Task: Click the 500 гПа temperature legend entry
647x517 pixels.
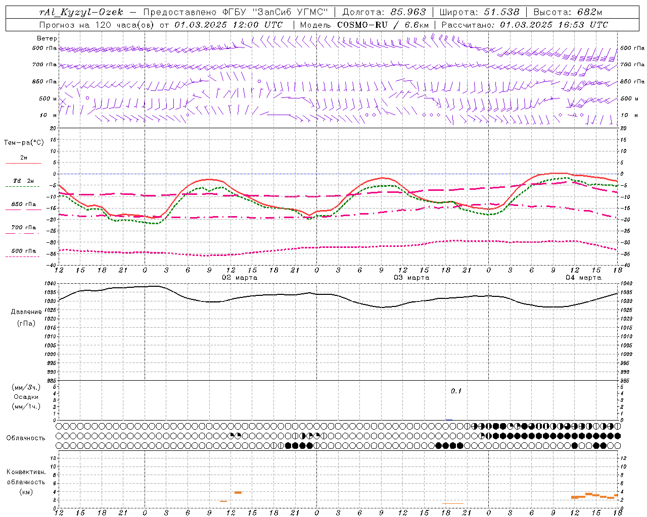Action: coord(24,251)
